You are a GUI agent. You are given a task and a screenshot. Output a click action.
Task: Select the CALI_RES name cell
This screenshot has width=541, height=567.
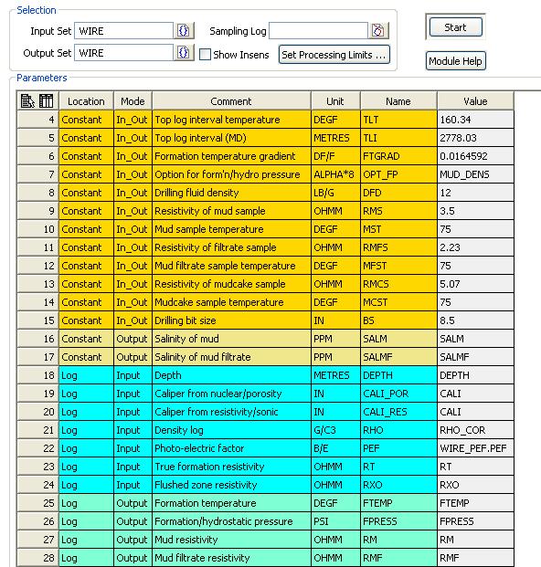[398, 412]
